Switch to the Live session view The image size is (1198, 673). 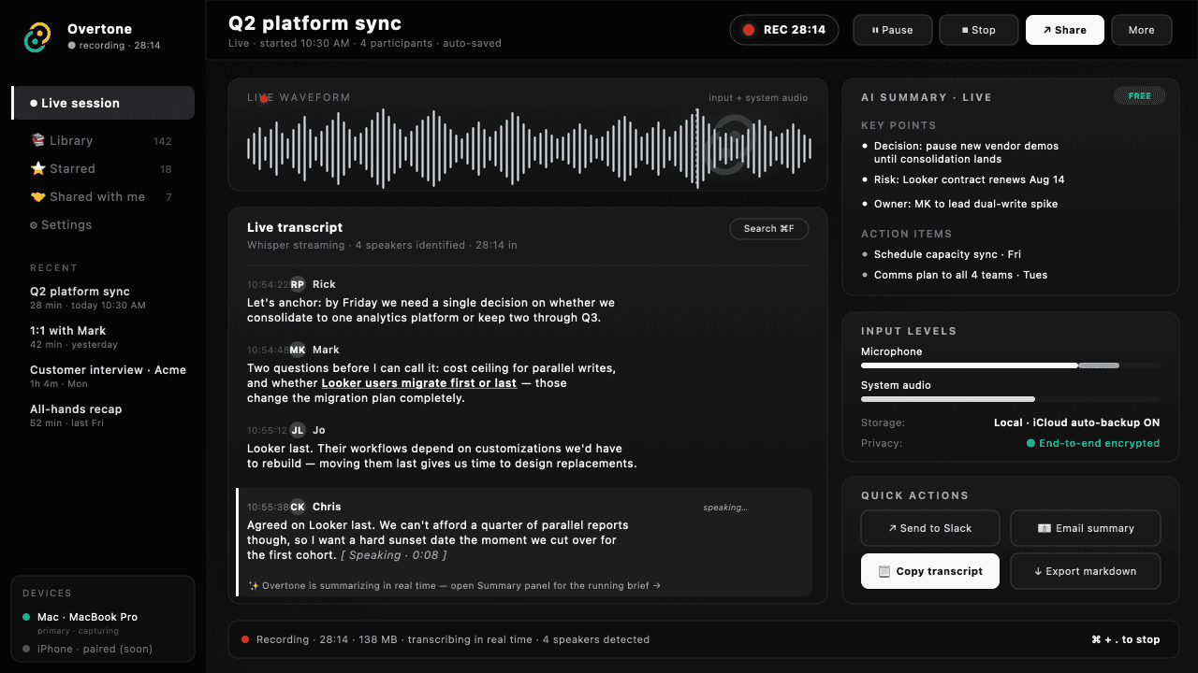click(75, 103)
